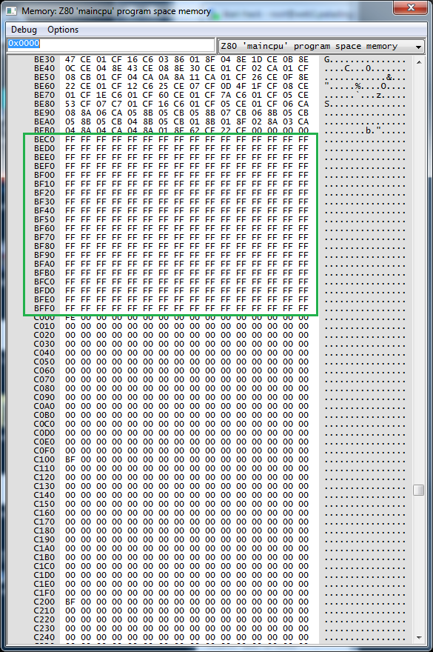Select address label C100
The image size is (433, 652).
44,459
